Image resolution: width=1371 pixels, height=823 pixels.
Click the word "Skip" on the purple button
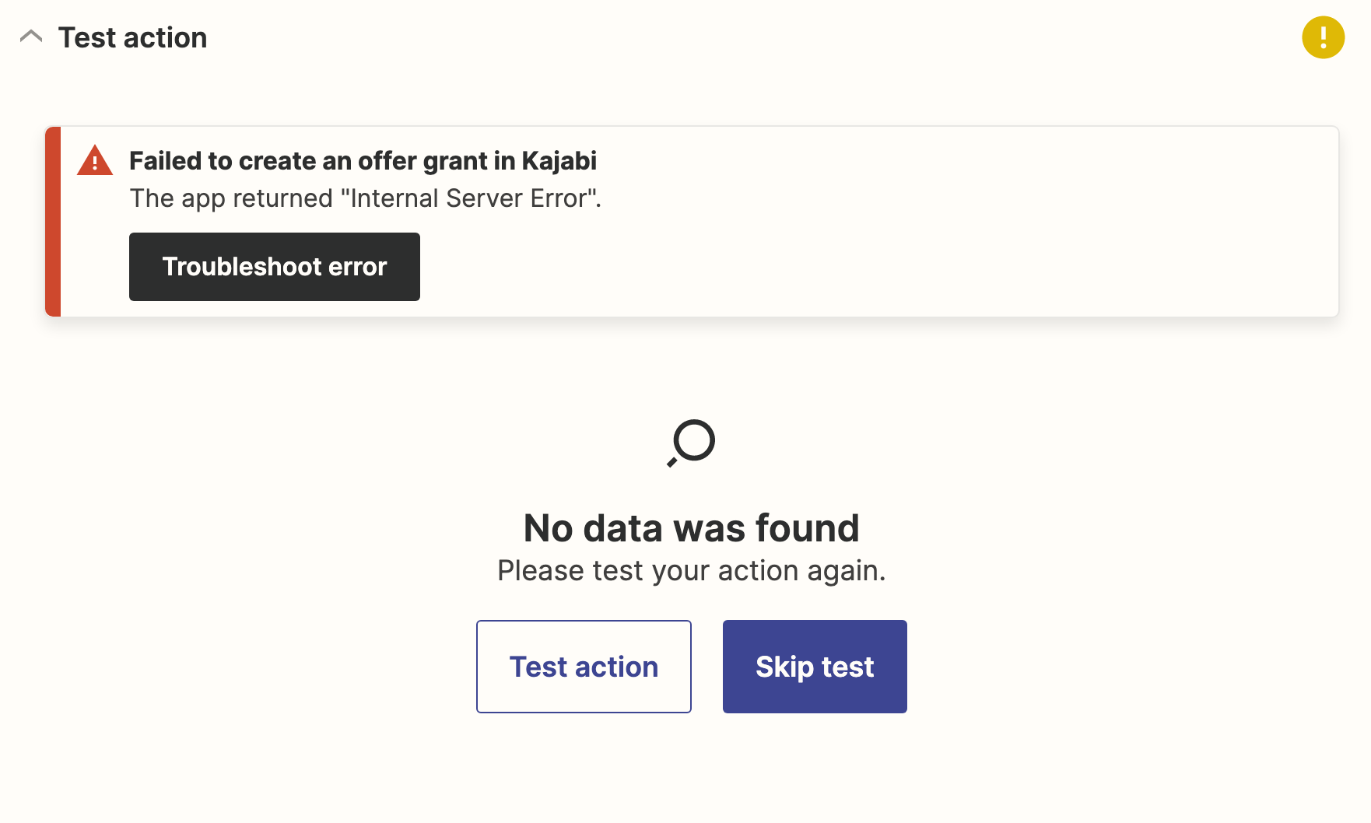click(784, 667)
